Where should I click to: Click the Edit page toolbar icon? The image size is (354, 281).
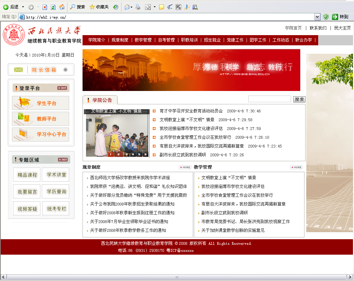148,7
